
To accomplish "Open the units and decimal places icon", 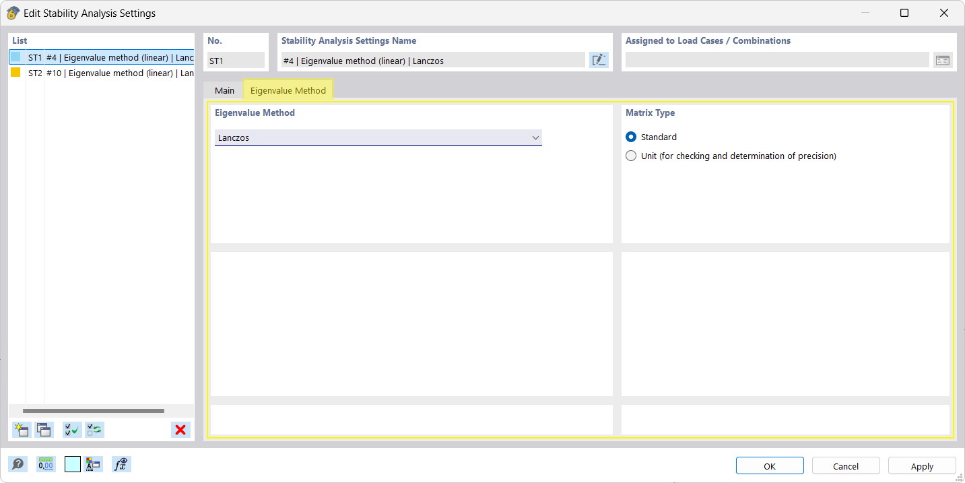I will [46, 464].
